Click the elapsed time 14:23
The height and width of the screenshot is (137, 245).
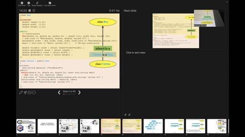click(23, 11)
